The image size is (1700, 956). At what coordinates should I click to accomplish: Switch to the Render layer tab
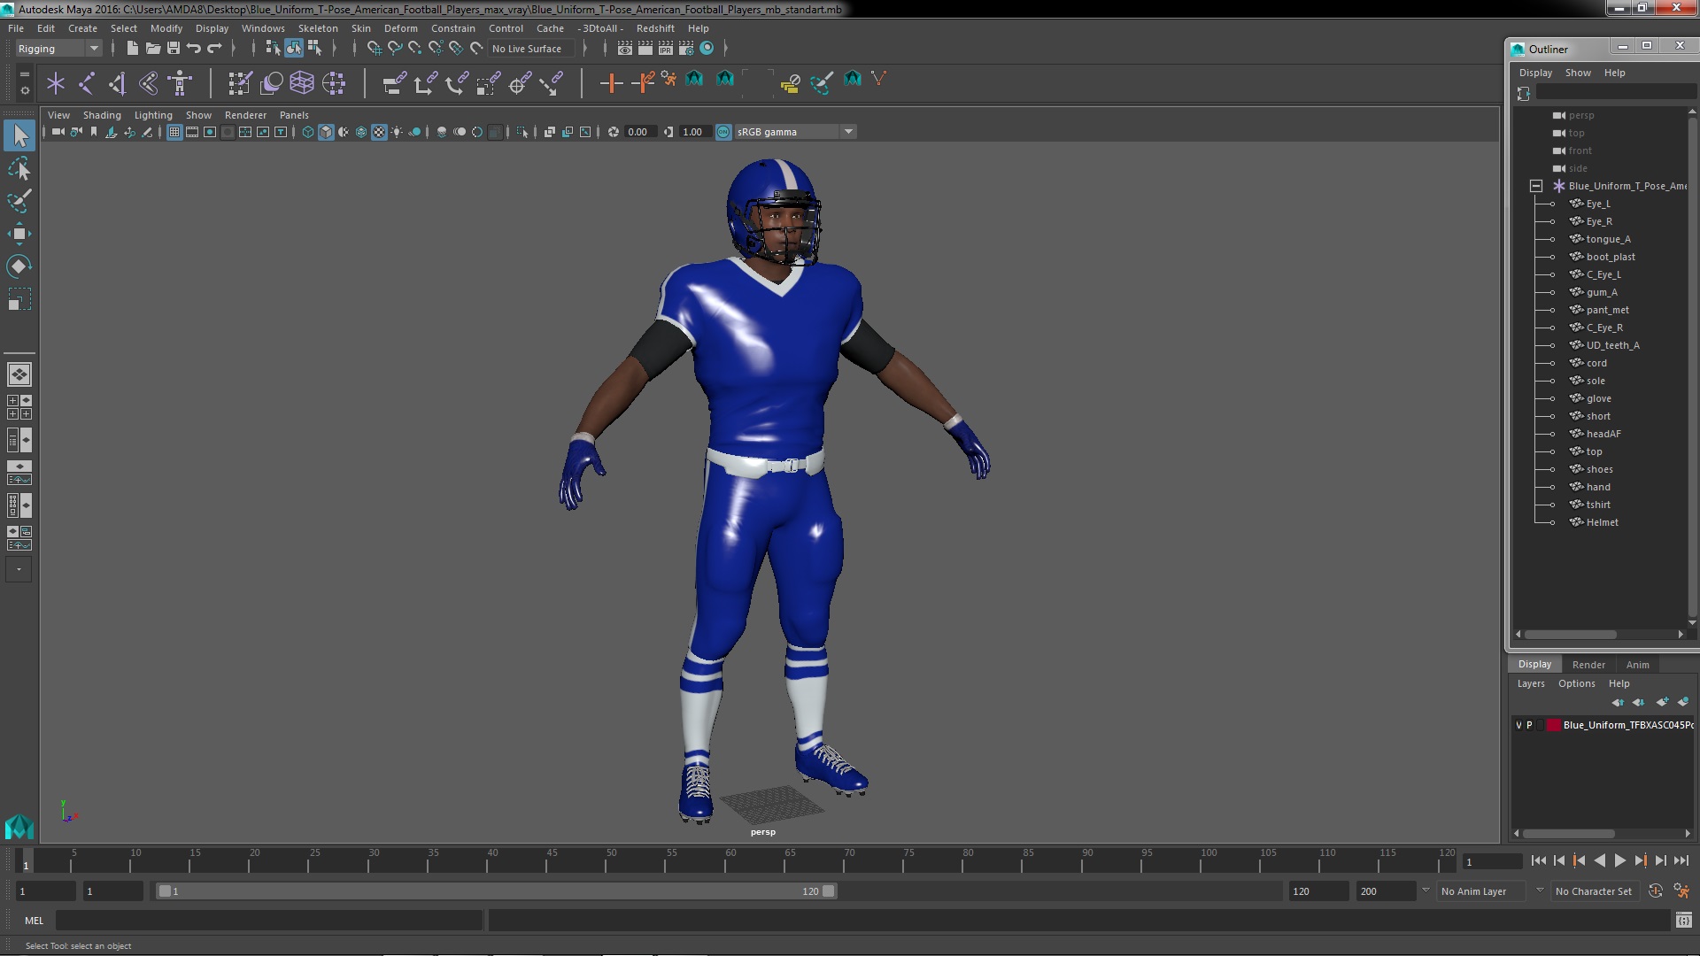pos(1588,665)
